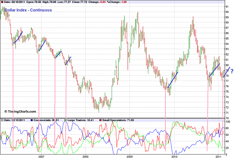
Task: Click the 76 price axis label
Action: pos(227,86)
